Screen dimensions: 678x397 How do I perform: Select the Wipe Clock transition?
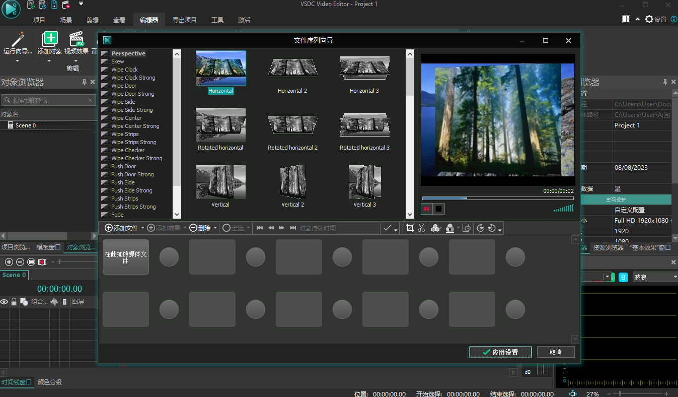(124, 70)
